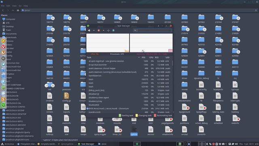This screenshot has height=146, width=259.
Task: Focus the Task Manager search filter field
Action: tap(153, 30)
